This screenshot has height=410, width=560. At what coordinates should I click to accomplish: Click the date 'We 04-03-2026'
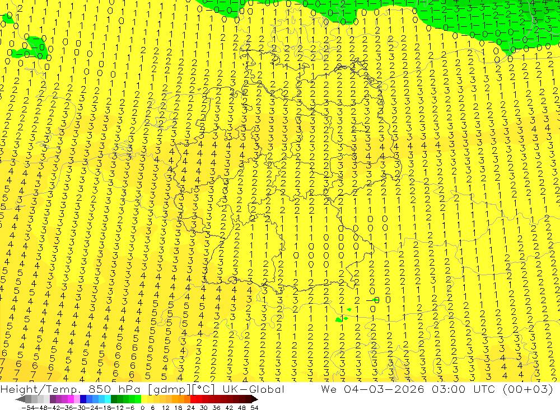coord(372,389)
